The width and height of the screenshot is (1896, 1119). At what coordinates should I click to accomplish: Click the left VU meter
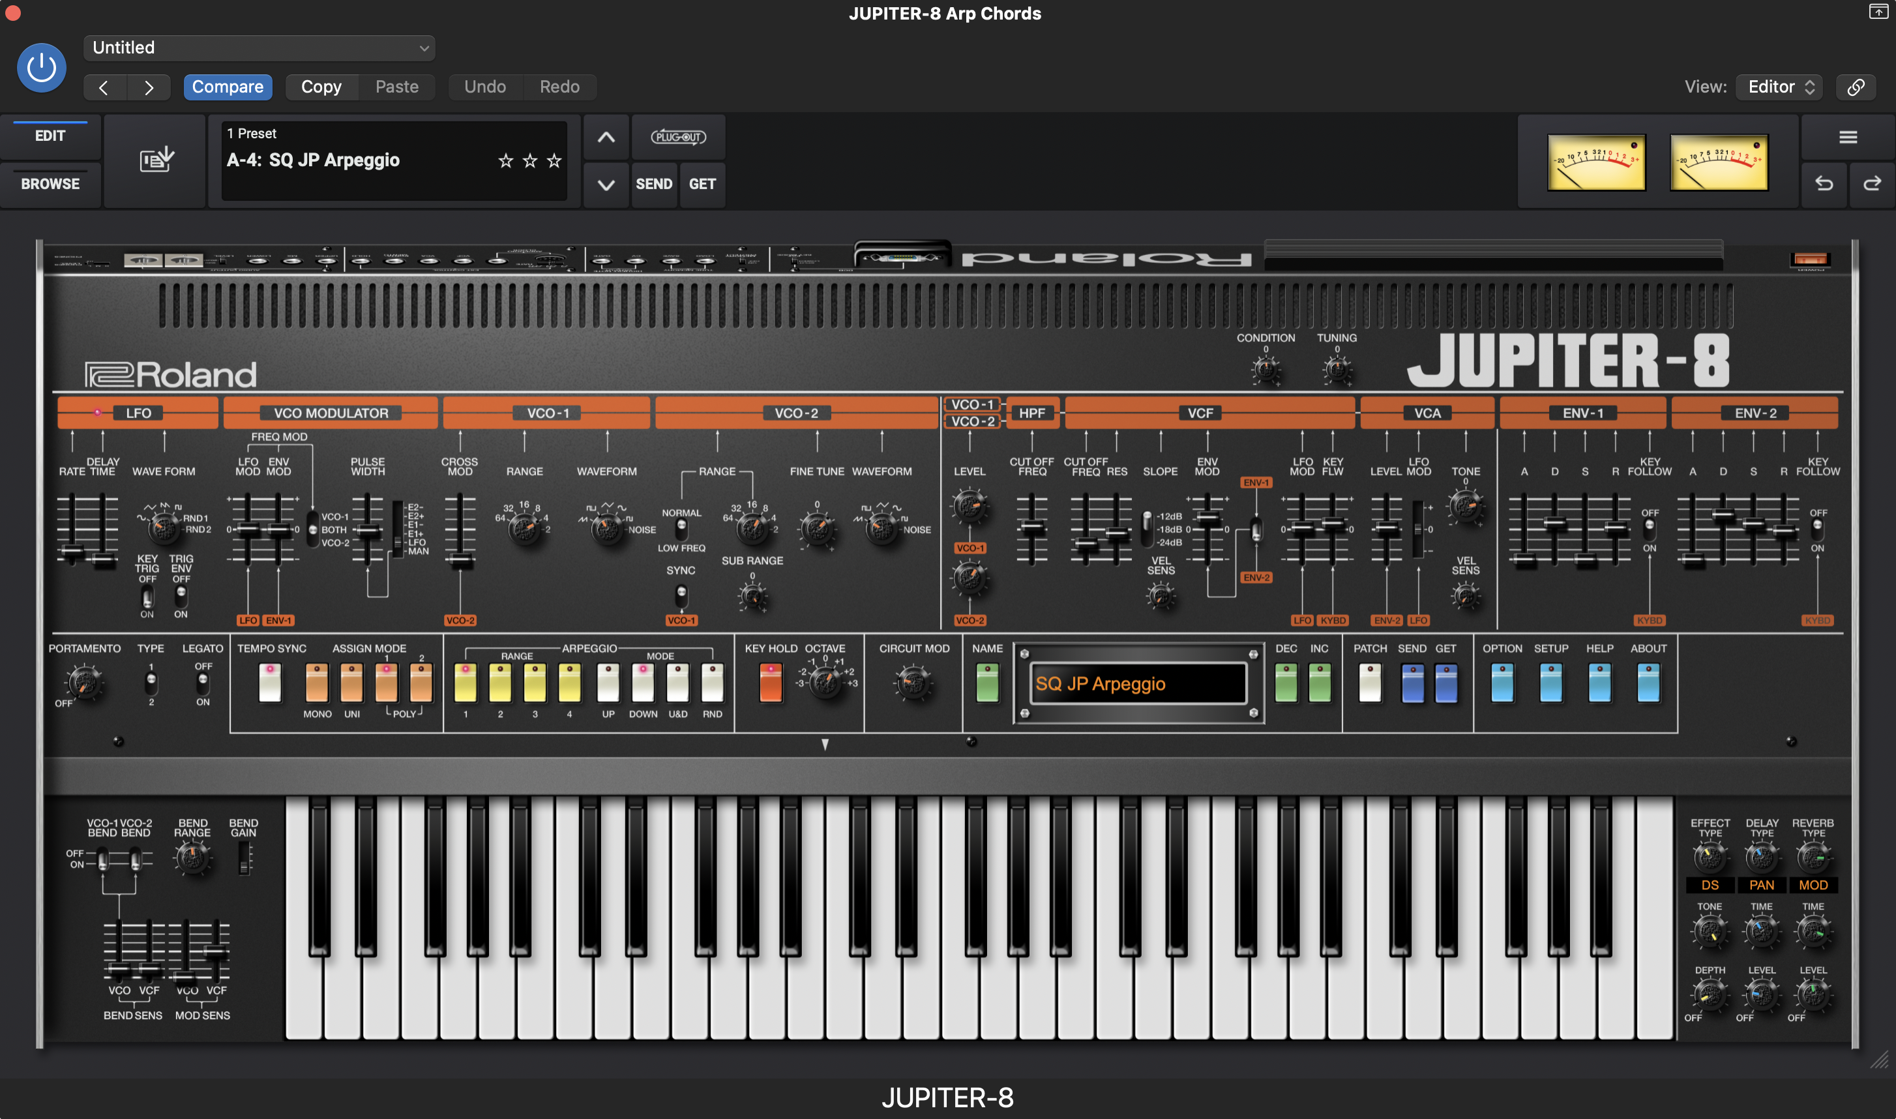pos(1596,162)
